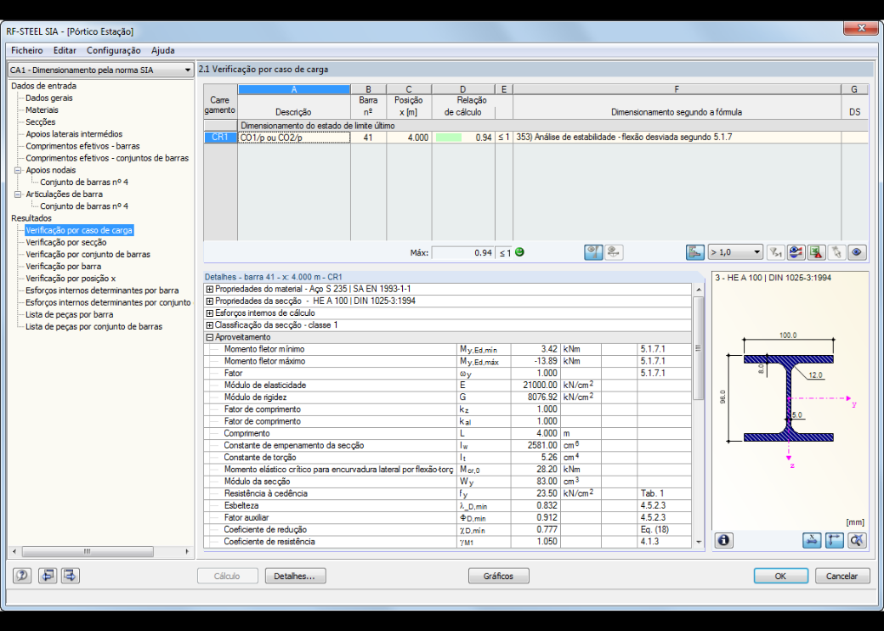Collapse Apoios nodais tree node

pyautogui.click(x=18, y=170)
